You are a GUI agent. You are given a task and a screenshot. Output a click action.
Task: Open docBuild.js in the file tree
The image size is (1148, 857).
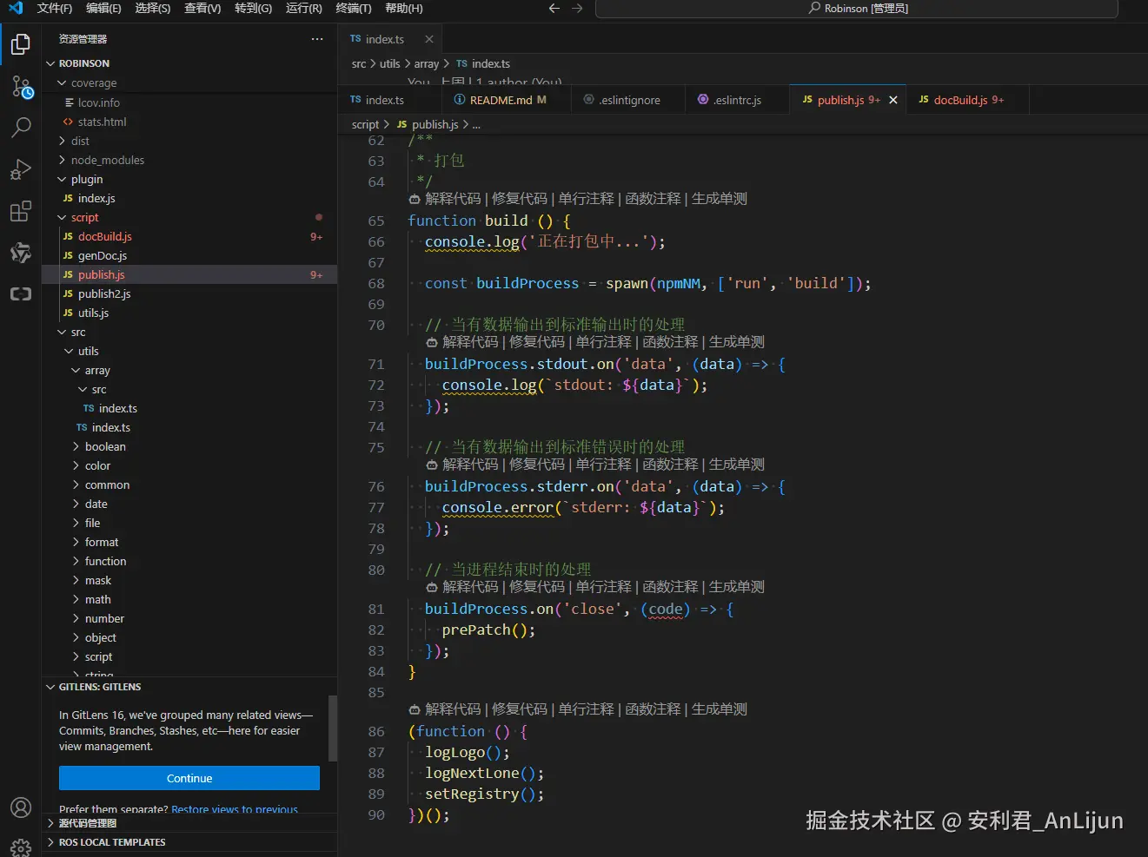(104, 236)
